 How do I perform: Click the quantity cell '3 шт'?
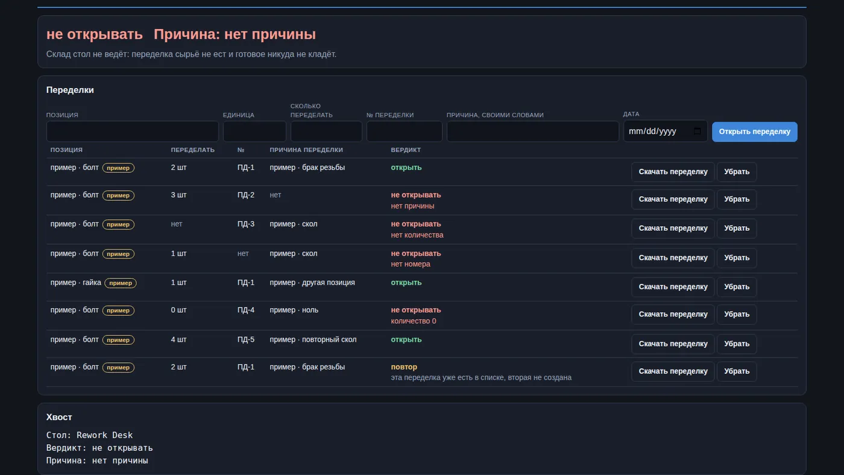coord(179,195)
